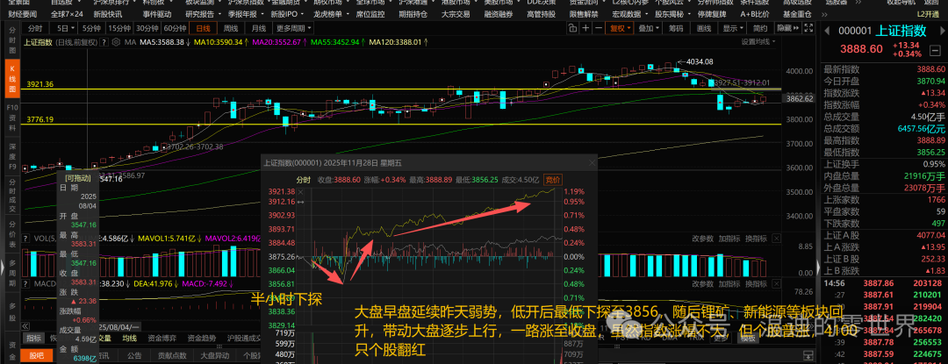
Task: Click the 竞价 button in intraday popup
Action: point(553,179)
